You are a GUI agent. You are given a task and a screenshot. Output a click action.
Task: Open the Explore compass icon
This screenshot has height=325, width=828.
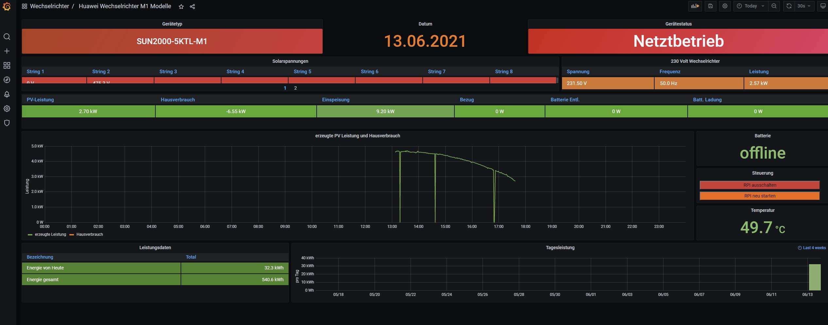pos(7,80)
